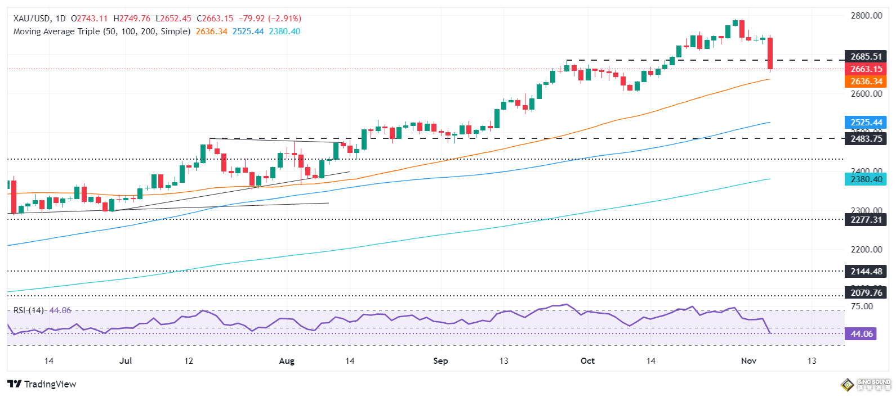
Task: Select the 2144.48 horizontal level label
Action: click(x=866, y=272)
